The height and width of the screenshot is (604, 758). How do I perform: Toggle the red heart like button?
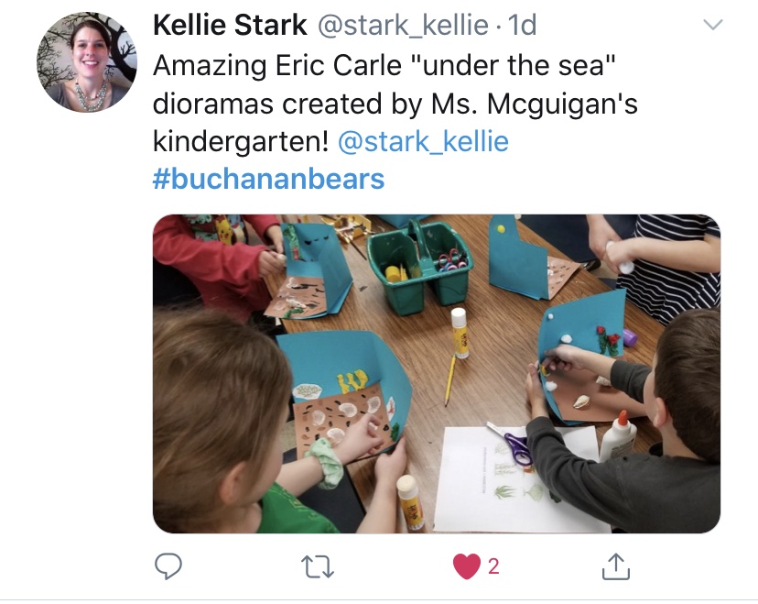466,566
